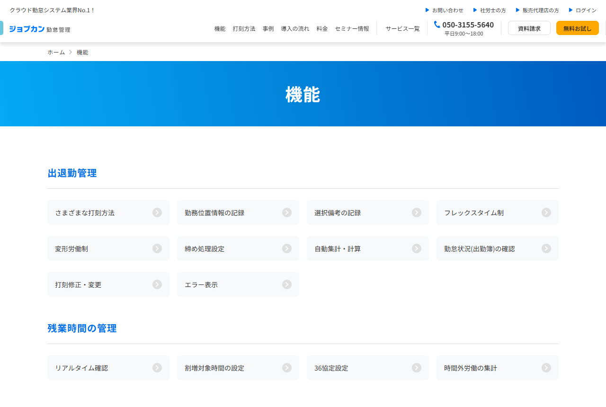606x407 pixels.
Task: Open the 打刻修正・変更 feature card
Action: tap(108, 284)
